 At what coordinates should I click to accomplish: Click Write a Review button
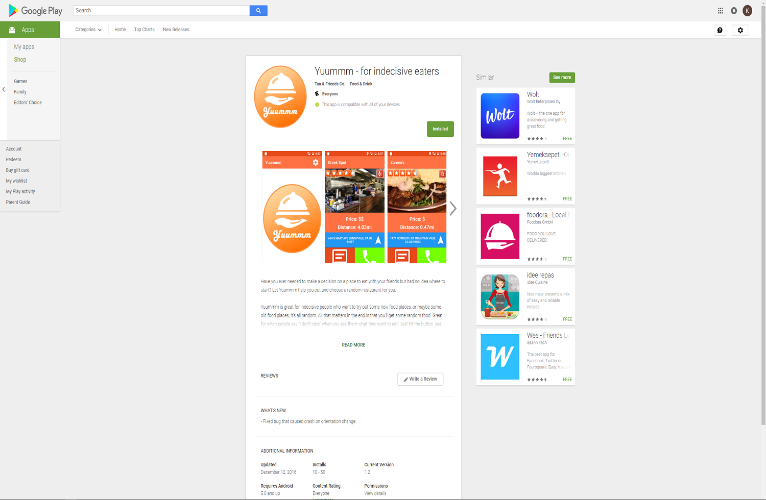[420, 379]
